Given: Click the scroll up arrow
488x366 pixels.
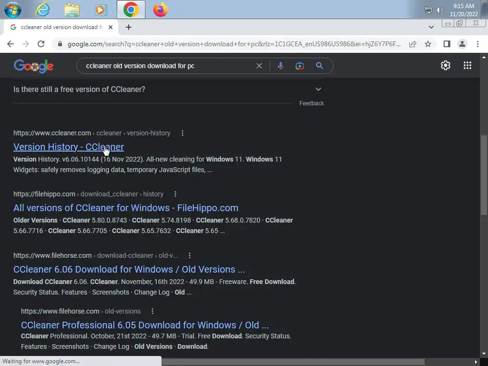Looking at the screenshot, I should [484, 57].
